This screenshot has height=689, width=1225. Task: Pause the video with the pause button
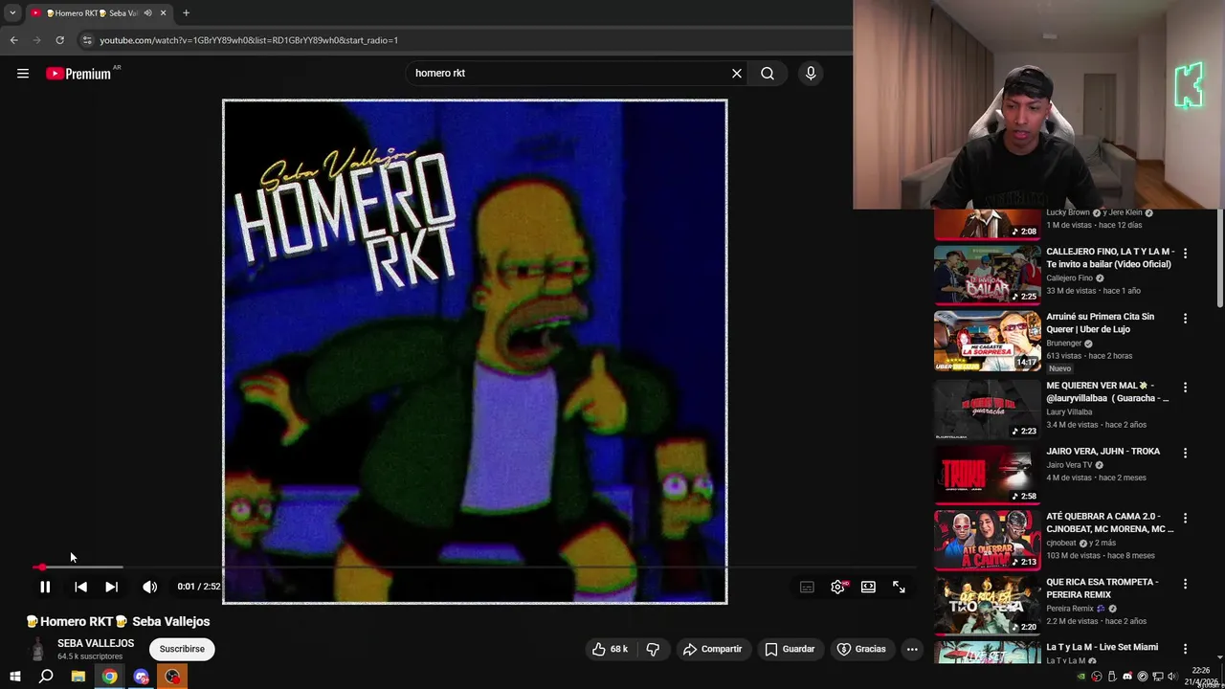[x=45, y=587]
